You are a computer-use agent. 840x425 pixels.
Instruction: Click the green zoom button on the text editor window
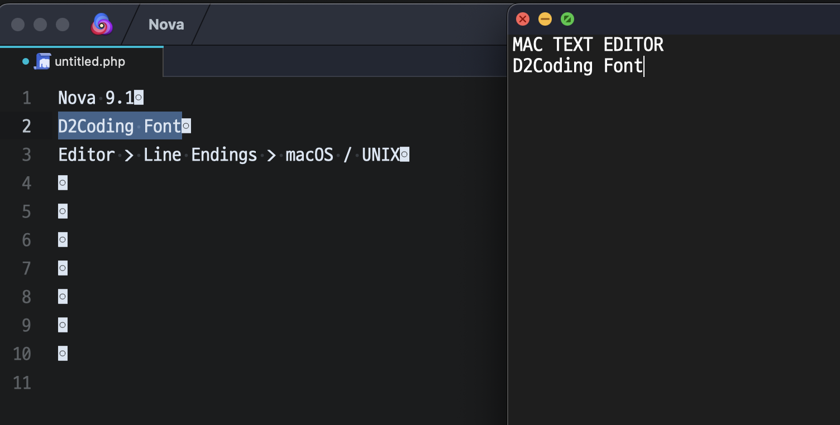(568, 19)
